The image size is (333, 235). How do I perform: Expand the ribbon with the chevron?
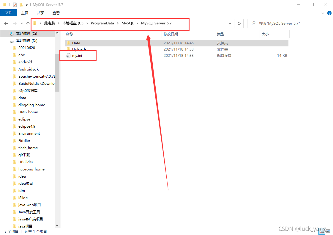[x=323, y=13]
